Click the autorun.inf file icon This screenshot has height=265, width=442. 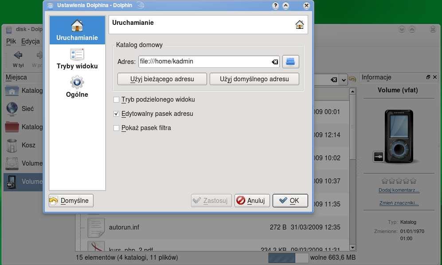[96, 227]
